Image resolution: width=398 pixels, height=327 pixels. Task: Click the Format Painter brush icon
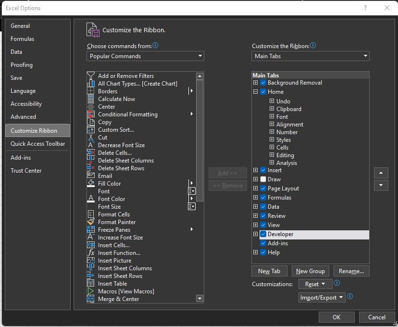[91, 222]
